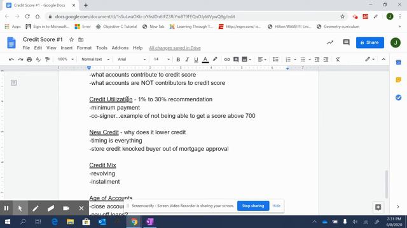Toggle underline formatting

click(196, 60)
